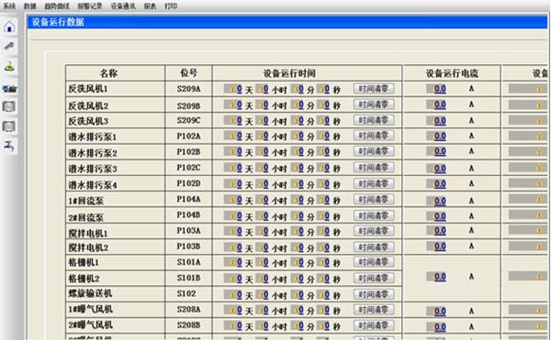Go to the home screen icon
This screenshot has width=551, height=340.
(9, 27)
